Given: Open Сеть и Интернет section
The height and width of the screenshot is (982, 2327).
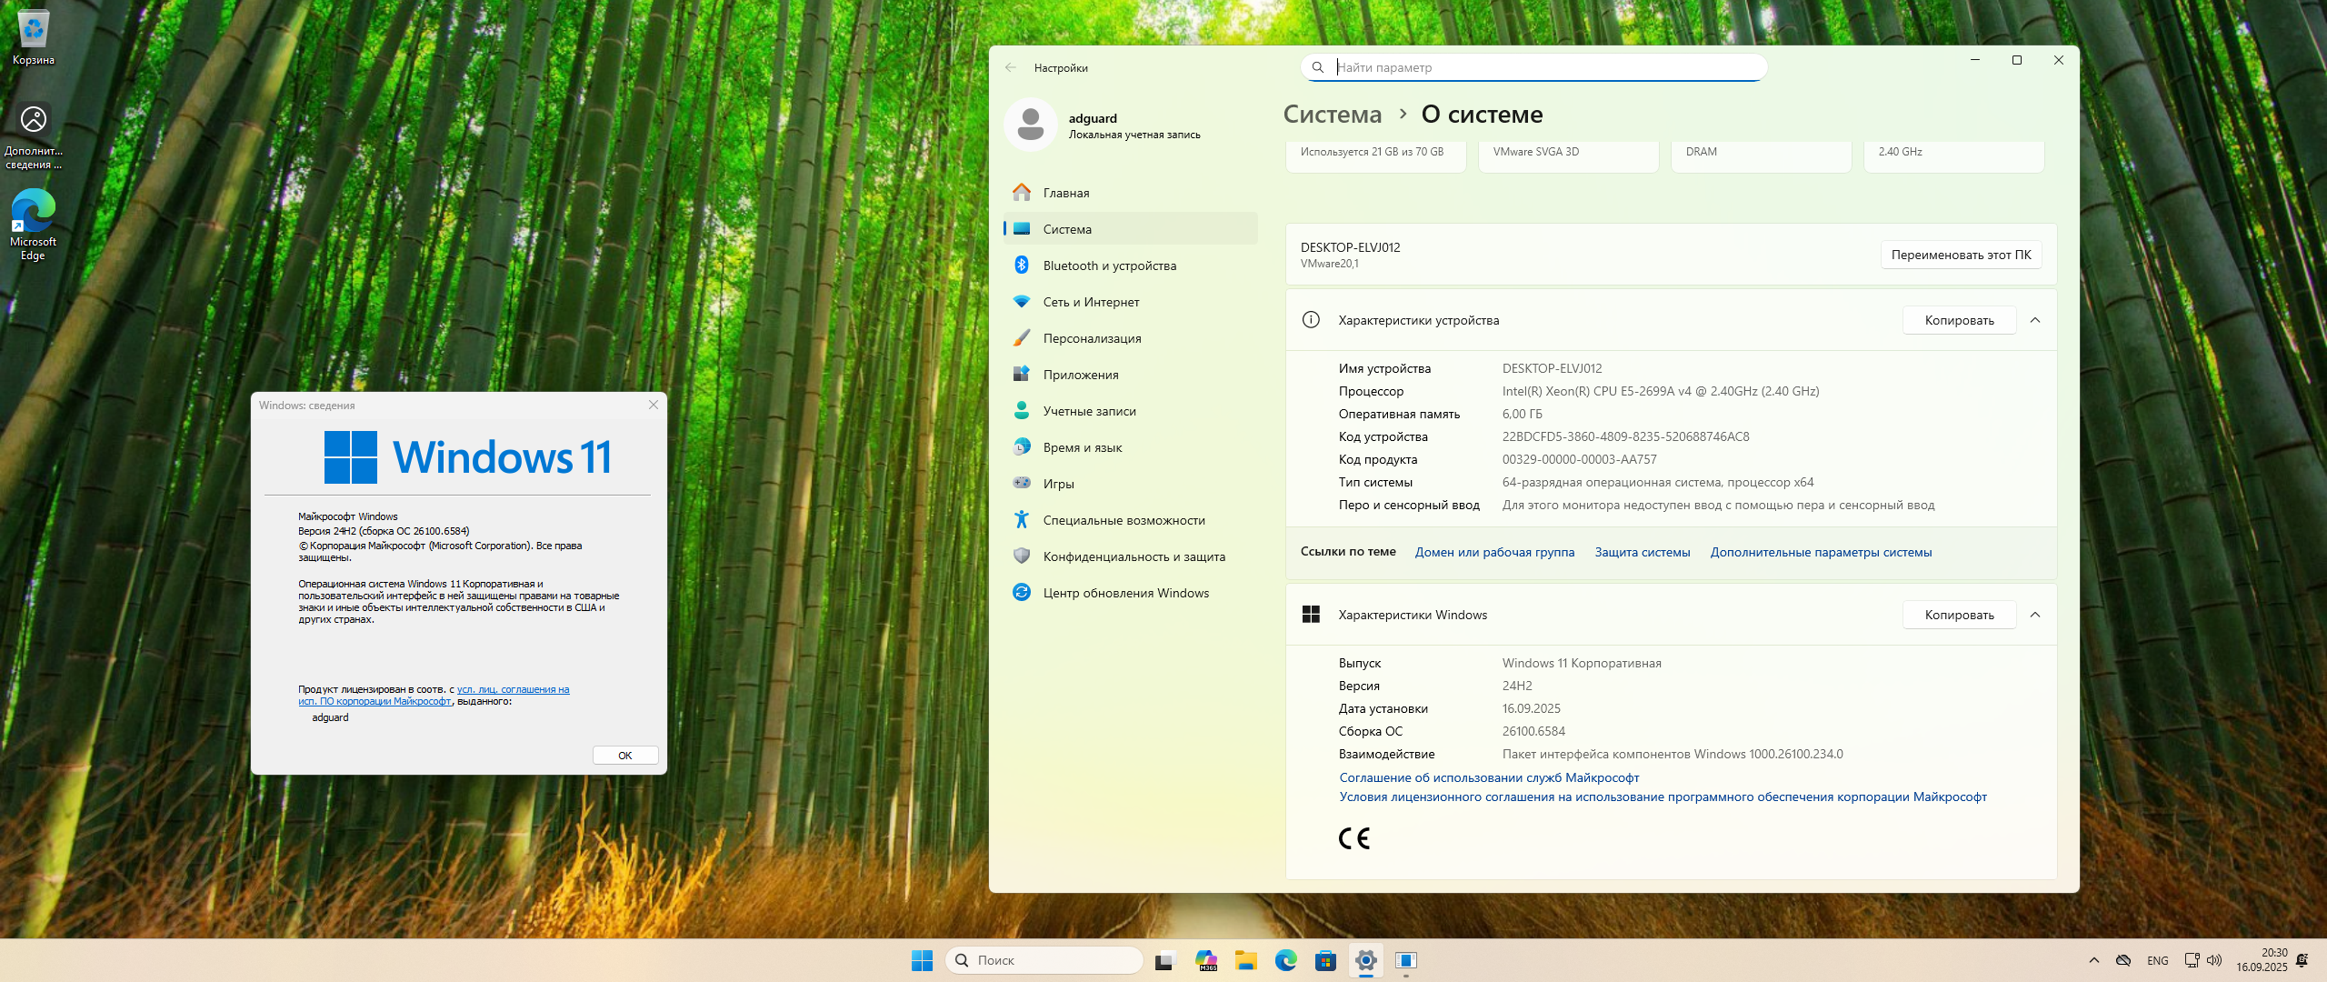Looking at the screenshot, I should pos(1130,302).
